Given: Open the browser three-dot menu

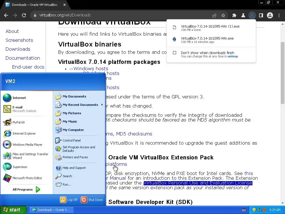Looking at the screenshot, I should [279, 16].
